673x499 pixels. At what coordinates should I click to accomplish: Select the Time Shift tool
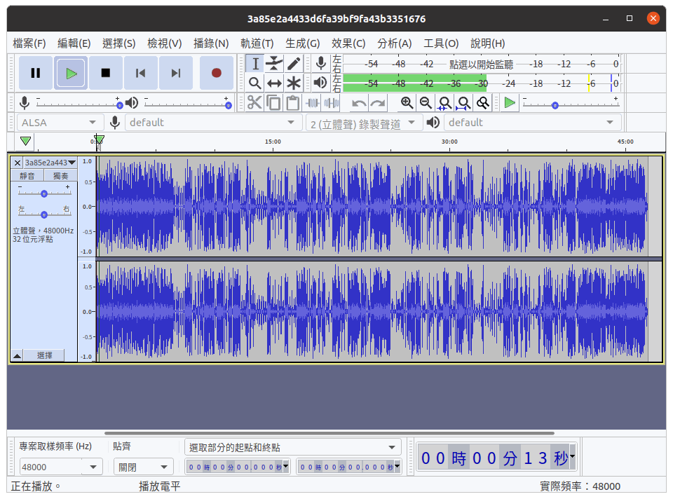point(274,83)
